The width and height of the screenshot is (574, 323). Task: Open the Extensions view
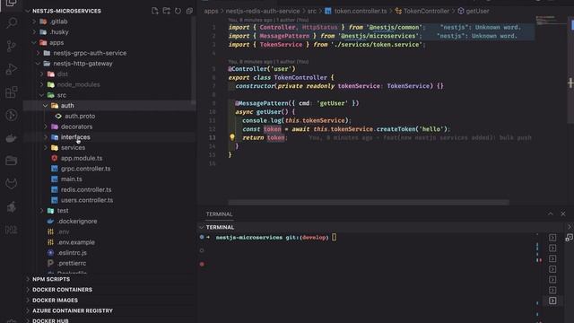coord(12,92)
